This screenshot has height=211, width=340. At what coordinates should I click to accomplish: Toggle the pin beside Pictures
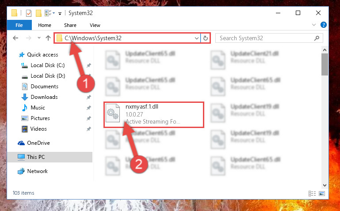(89, 118)
